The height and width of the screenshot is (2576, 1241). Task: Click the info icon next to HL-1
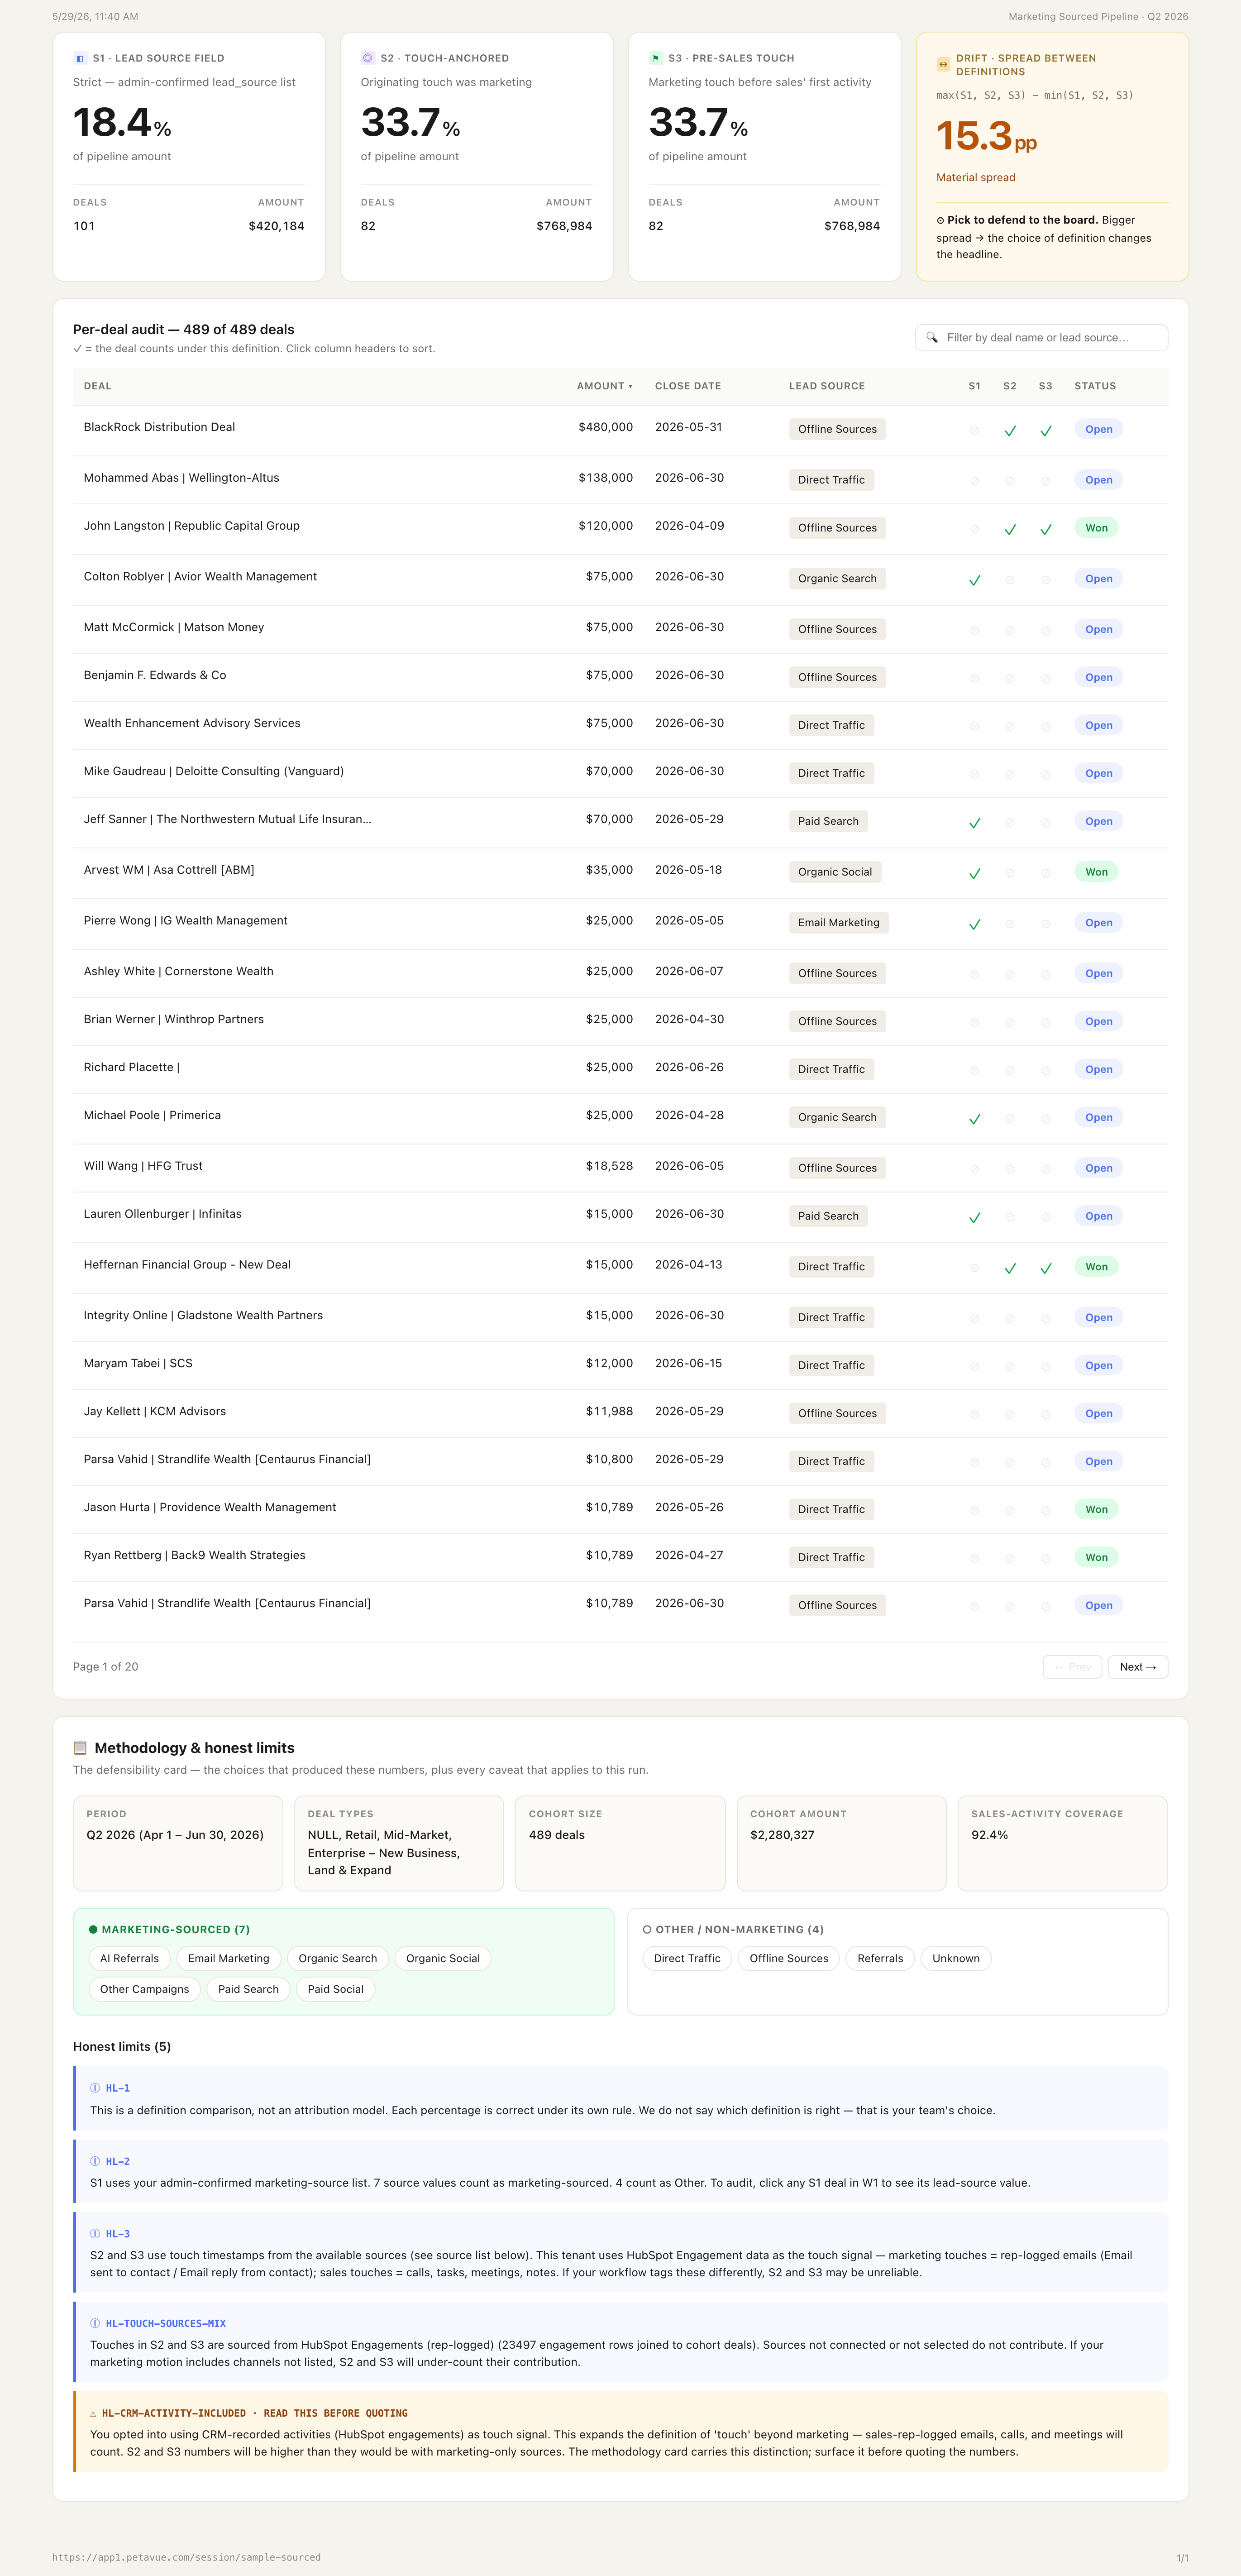pyautogui.click(x=95, y=2088)
